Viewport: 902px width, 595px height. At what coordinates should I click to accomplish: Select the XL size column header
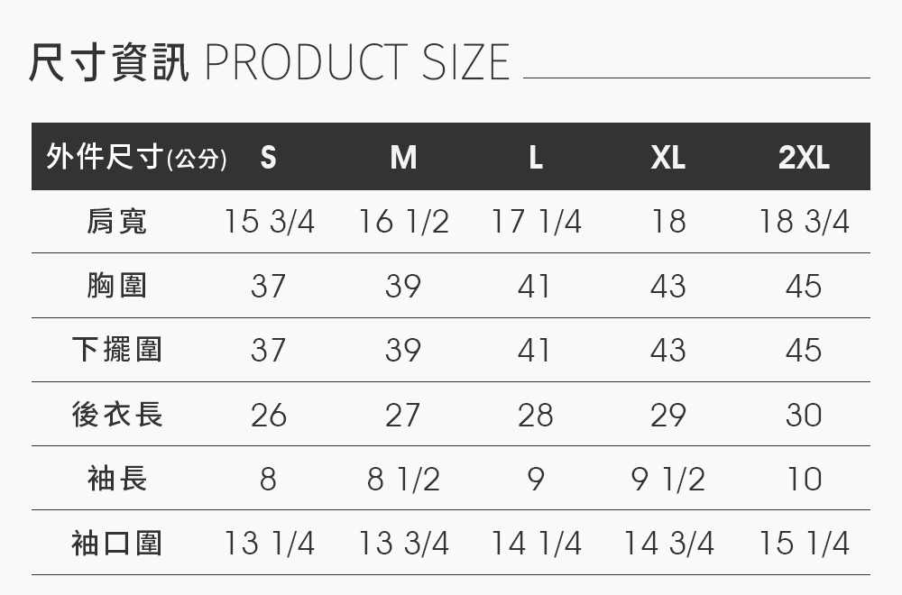(668, 158)
